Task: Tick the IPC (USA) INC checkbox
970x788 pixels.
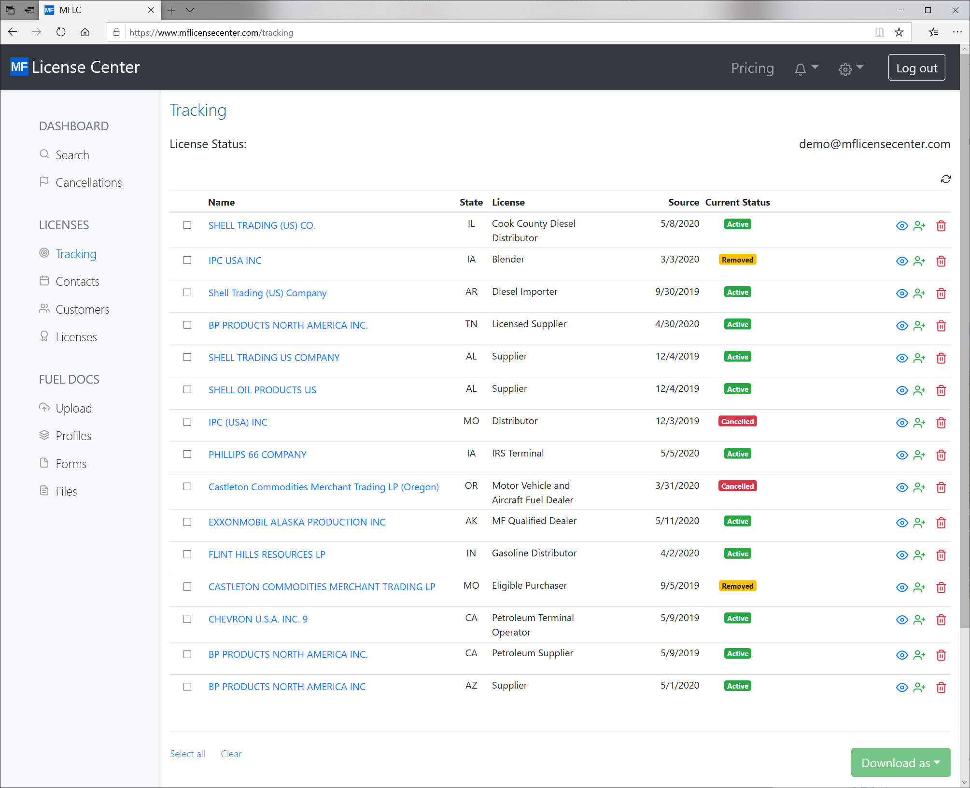Action: point(187,422)
